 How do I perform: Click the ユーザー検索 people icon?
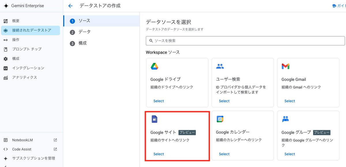pos(220,66)
